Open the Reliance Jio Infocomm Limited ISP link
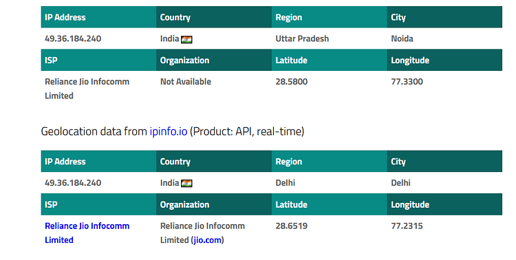 point(87,232)
